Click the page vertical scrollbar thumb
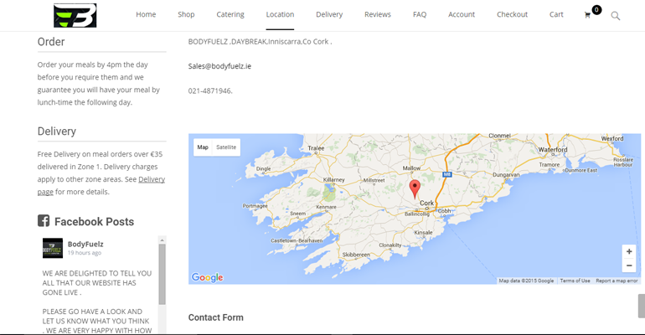 click(642, 306)
